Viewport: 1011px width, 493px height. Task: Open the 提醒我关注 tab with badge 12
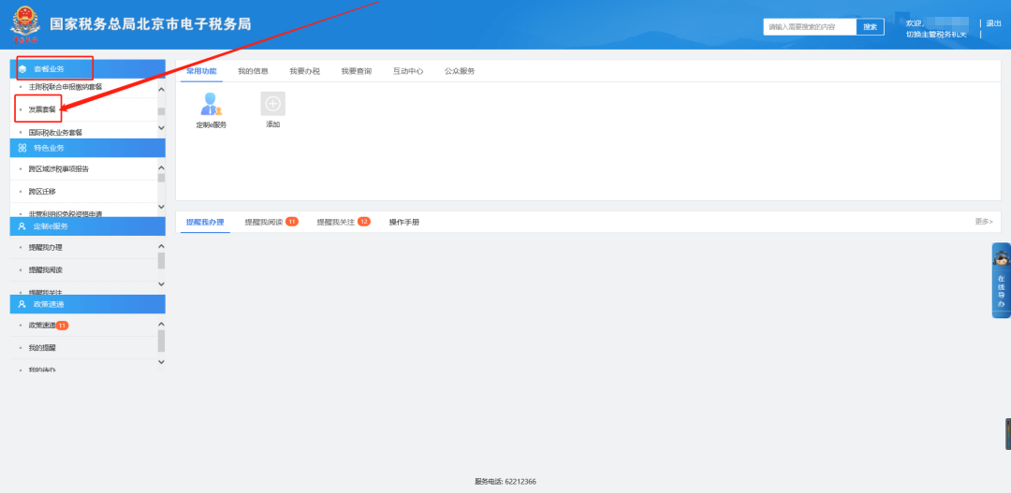[x=343, y=222]
